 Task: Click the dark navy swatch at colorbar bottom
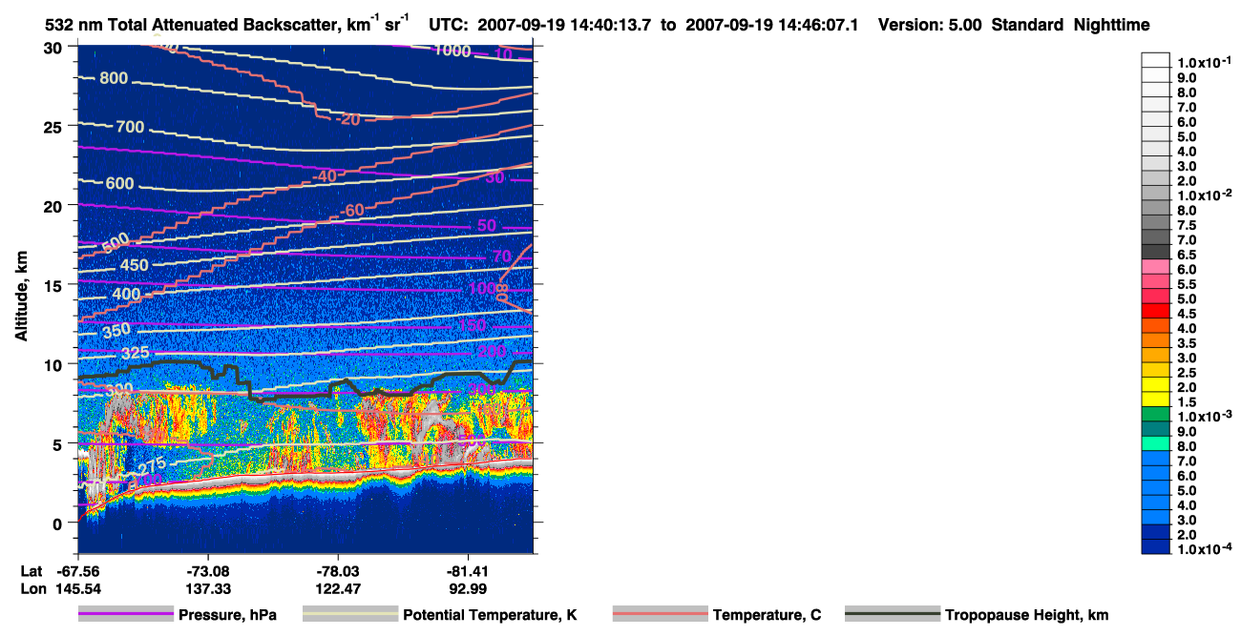1156,546
